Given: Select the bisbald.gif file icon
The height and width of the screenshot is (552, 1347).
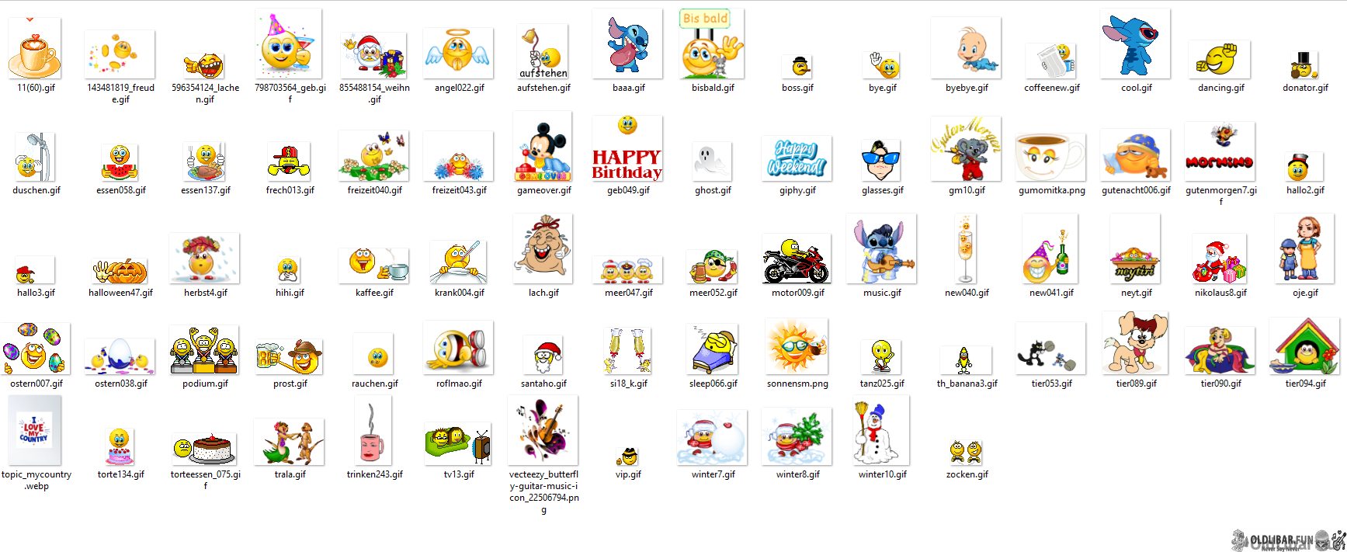Looking at the screenshot, I should pyautogui.click(x=712, y=45).
